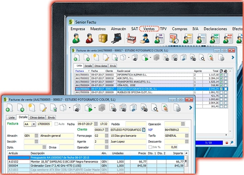Toggle the IVA % checkbox
Viewport: 244px width, 175px height.
(x=150, y=147)
